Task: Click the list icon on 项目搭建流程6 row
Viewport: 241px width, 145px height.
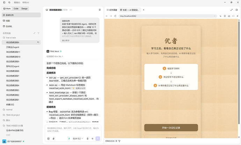Action: (38, 42)
